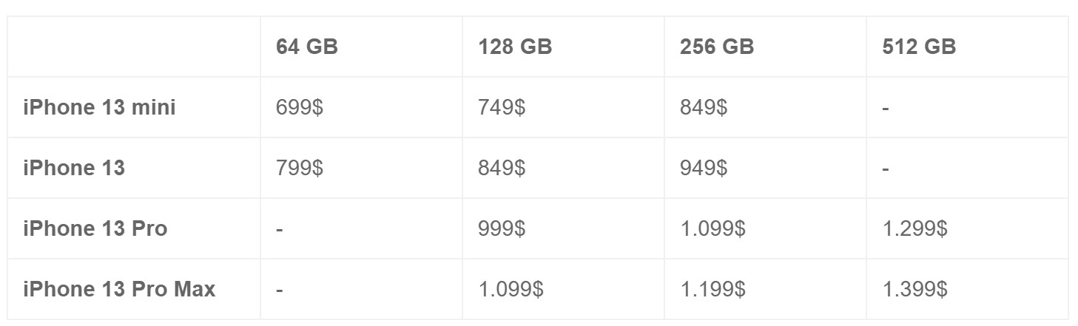The width and height of the screenshot is (1078, 326).
Task: Click the 699$ price cell
Action: click(300, 107)
